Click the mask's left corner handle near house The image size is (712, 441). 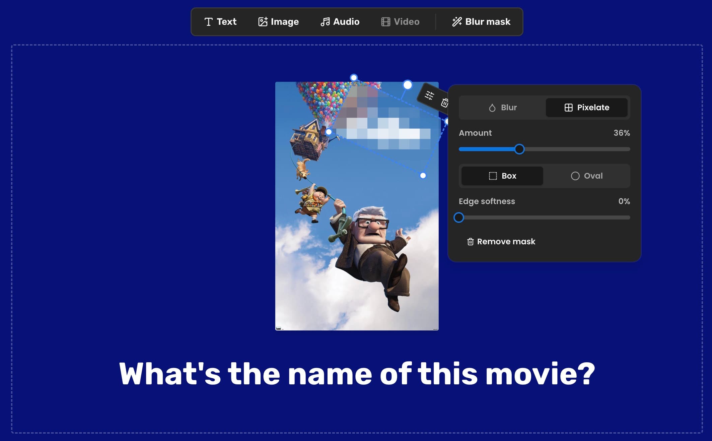click(329, 132)
